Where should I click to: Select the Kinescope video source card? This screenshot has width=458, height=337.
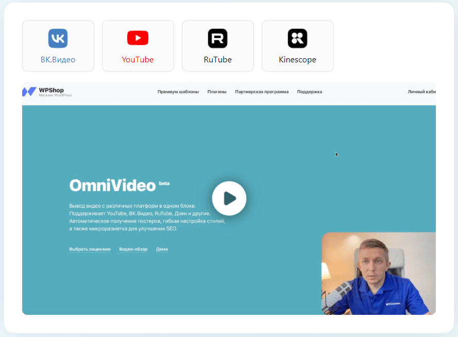(x=297, y=45)
